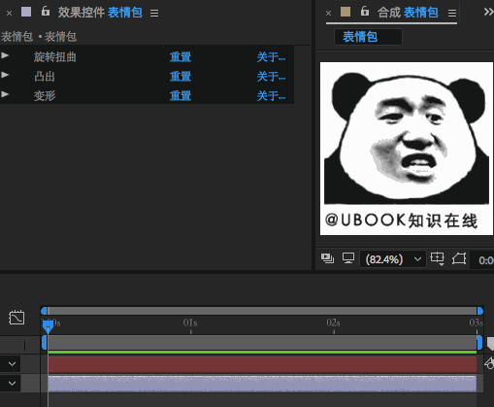The width and height of the screenshot is (494, 407).
Task: Click the work area start handle
Action: tap(44, 343)
